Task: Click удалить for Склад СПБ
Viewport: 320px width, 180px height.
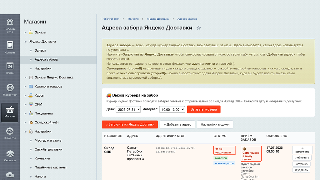Action: [301, 170]
